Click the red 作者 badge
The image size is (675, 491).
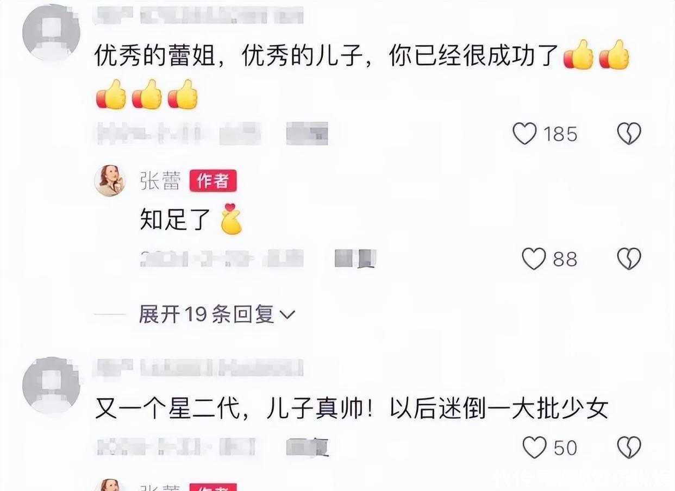[213, 181]
